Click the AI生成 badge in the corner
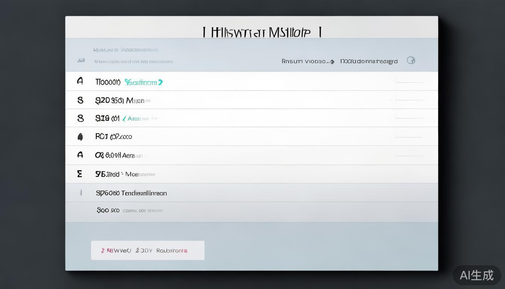 click(x=476, y=275)
